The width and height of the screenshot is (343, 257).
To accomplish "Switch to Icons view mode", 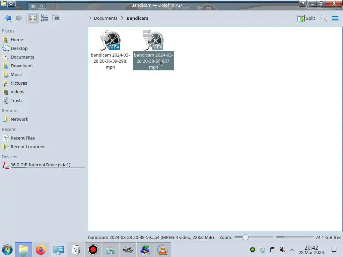I will pyautogui.click(x=33, y=18).
